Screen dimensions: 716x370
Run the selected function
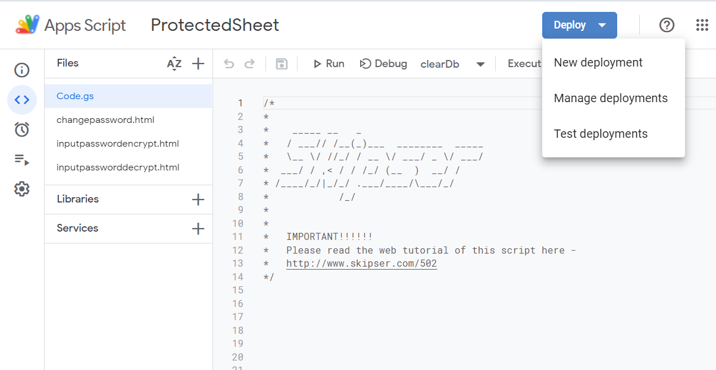pyautogui.click(x=329, y=64)
